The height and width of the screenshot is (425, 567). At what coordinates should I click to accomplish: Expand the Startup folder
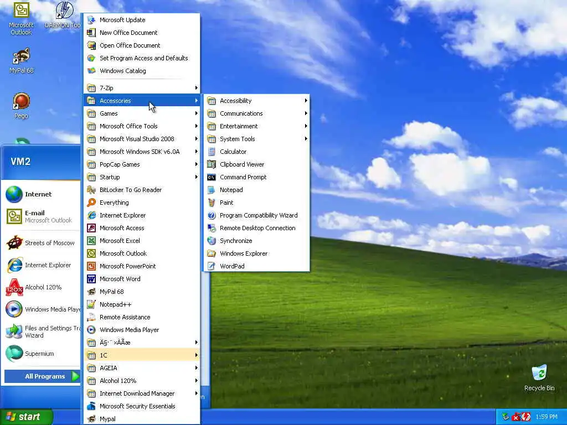[x=142, y=177]
